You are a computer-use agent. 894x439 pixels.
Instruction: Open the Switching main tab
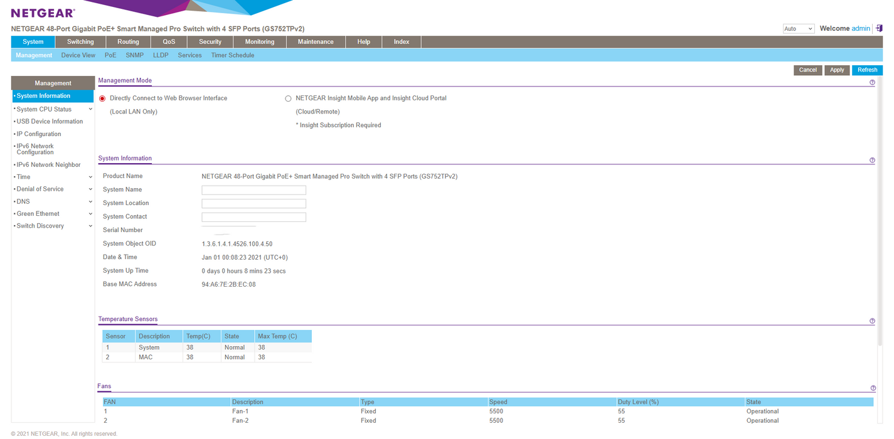click(x=80, y=42)
